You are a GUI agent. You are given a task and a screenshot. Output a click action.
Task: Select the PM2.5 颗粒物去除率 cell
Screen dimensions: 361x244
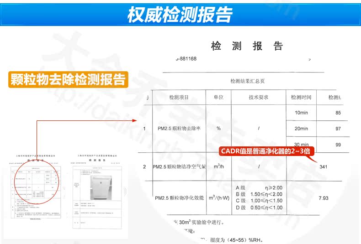179,129
